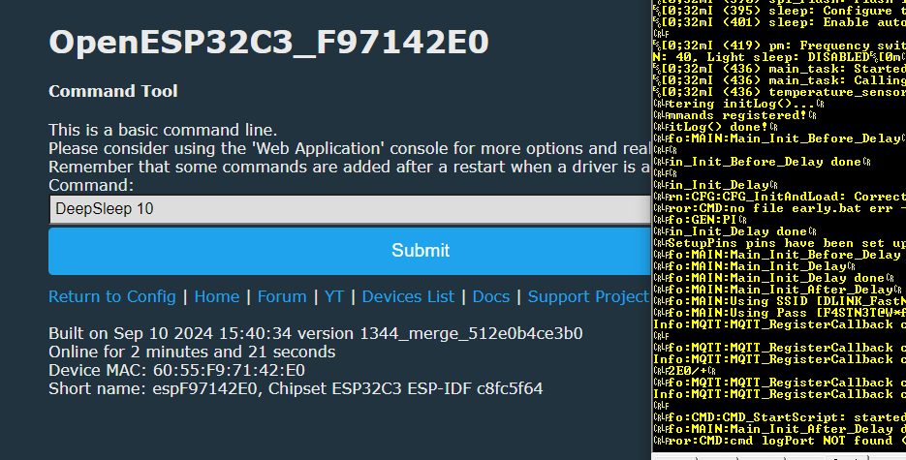The height and width of the screenshot is (460, 906).
Task: Click the 'This is a basic command line.' text
Action: tap(163, 130)
